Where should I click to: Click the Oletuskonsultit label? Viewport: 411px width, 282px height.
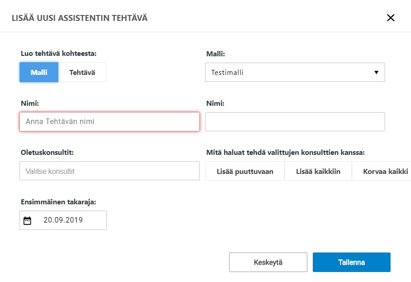pyautogui.click(x=47, y=153)
